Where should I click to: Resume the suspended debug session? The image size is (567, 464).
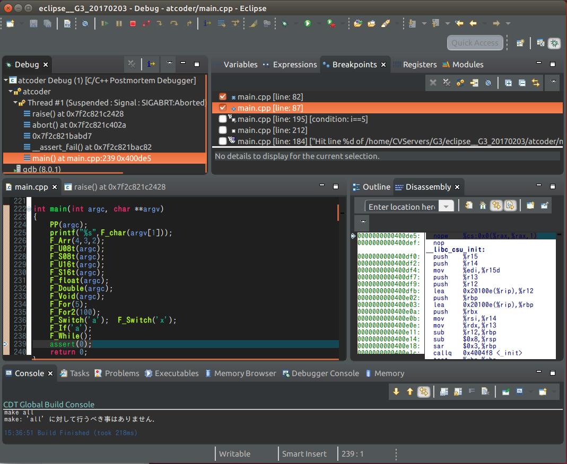[x=106, y=23]
